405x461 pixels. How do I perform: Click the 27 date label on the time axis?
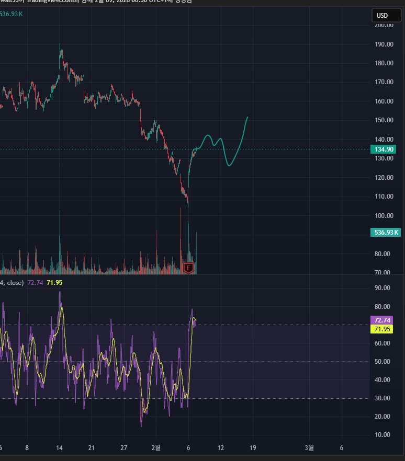click(123, 448)
